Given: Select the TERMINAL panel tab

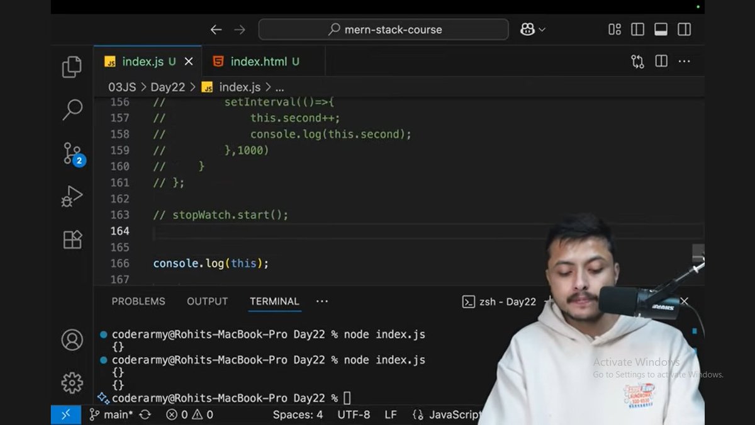Looking at the screenshot, I should tap(274, 302).
